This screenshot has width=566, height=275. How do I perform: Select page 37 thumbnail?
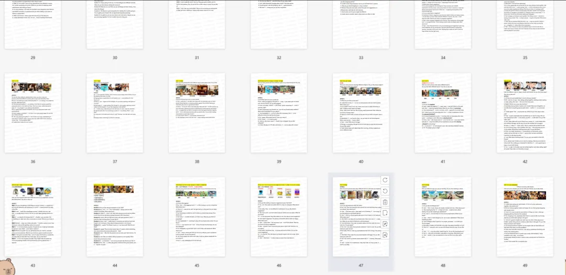point(115,113)
